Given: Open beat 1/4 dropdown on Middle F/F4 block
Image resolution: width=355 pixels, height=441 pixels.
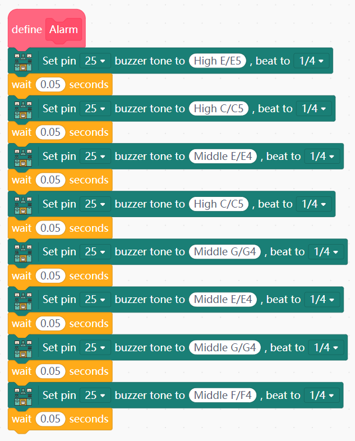Looking at the screenshot, I should (x=322, y=396).
